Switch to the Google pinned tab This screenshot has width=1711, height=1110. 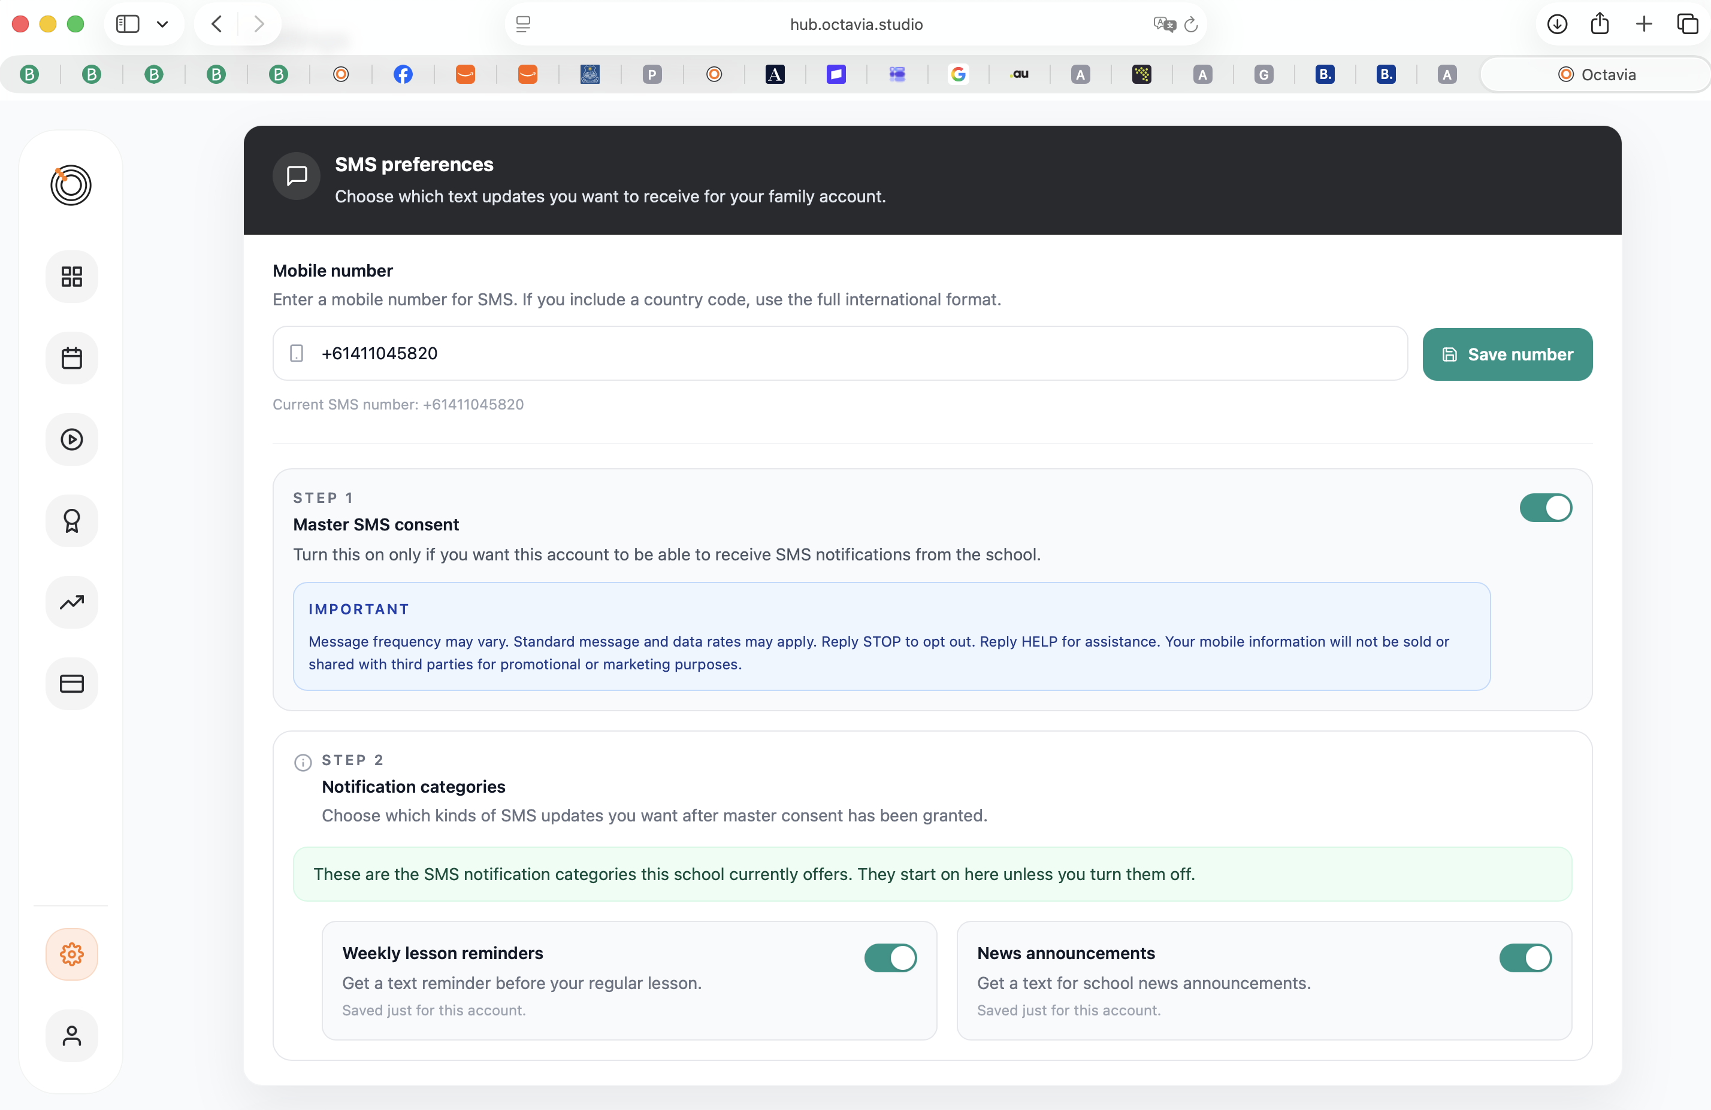click(957, 74)
